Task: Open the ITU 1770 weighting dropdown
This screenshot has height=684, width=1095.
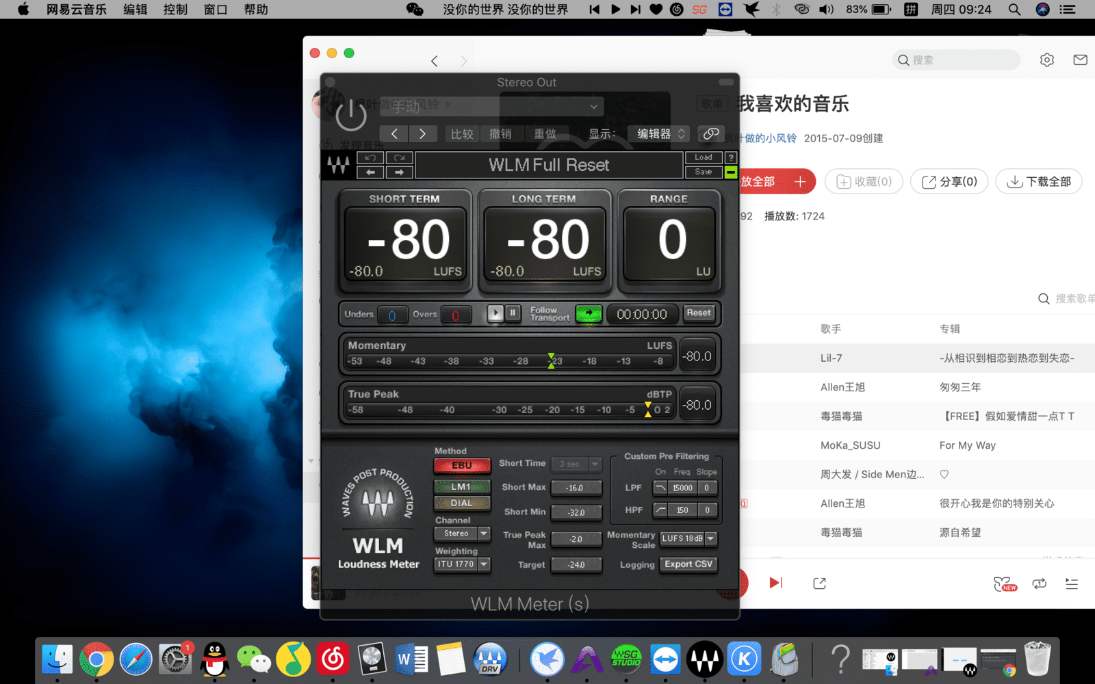Action: (463, 564)
